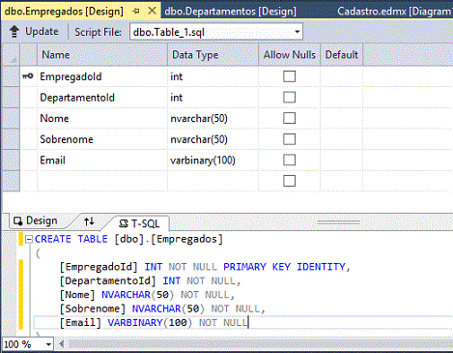Pin the dbo.Empregados design tab

coord(136,12)
